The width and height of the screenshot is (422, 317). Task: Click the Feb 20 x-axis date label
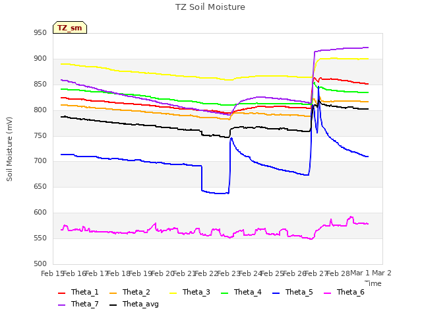pos(162,273)
